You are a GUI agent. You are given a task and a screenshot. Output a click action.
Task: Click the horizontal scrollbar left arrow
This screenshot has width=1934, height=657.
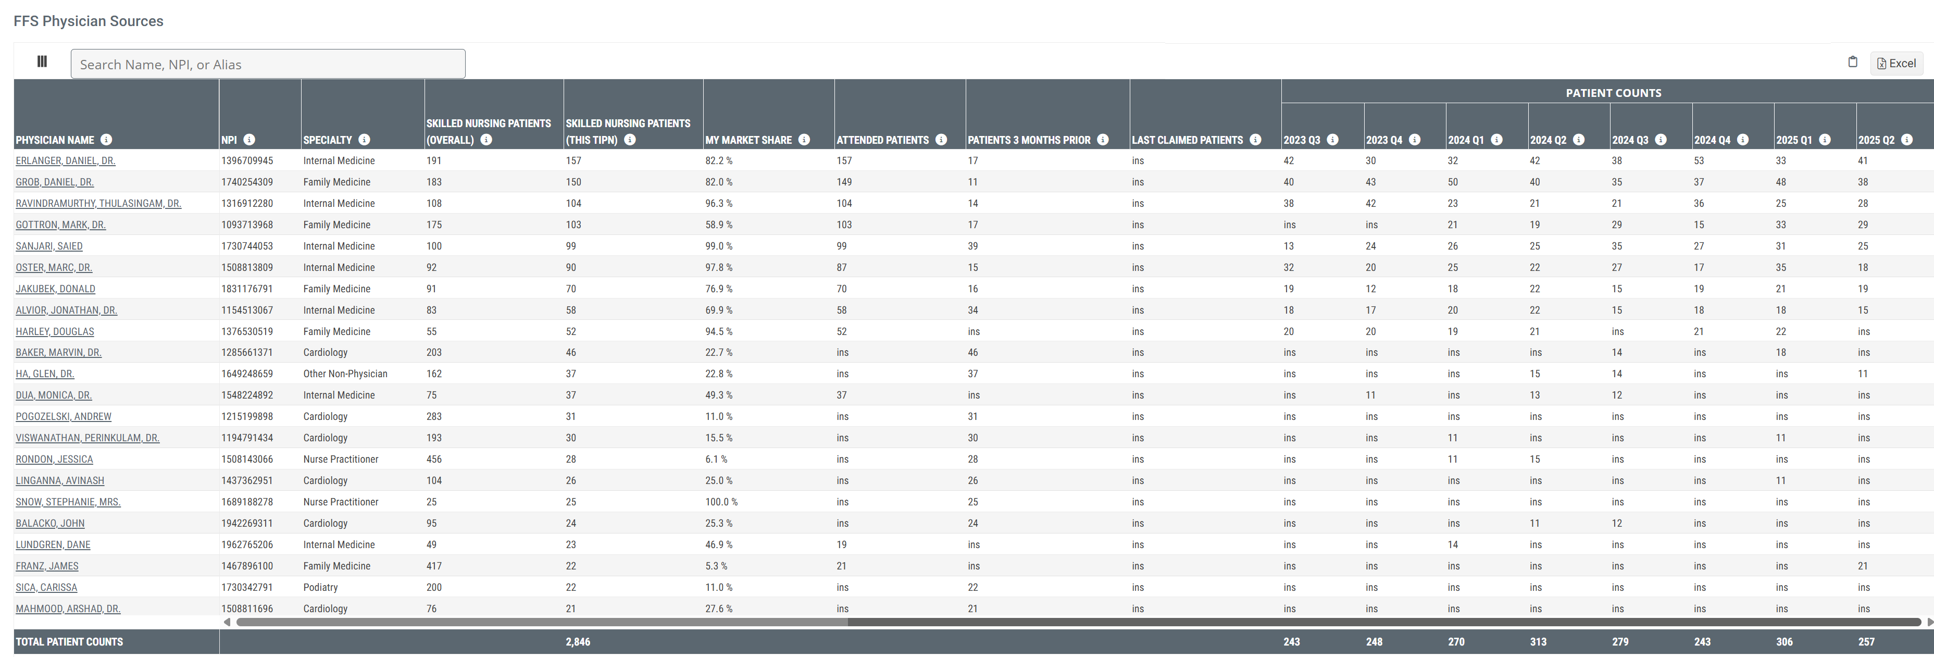point(228,622)
